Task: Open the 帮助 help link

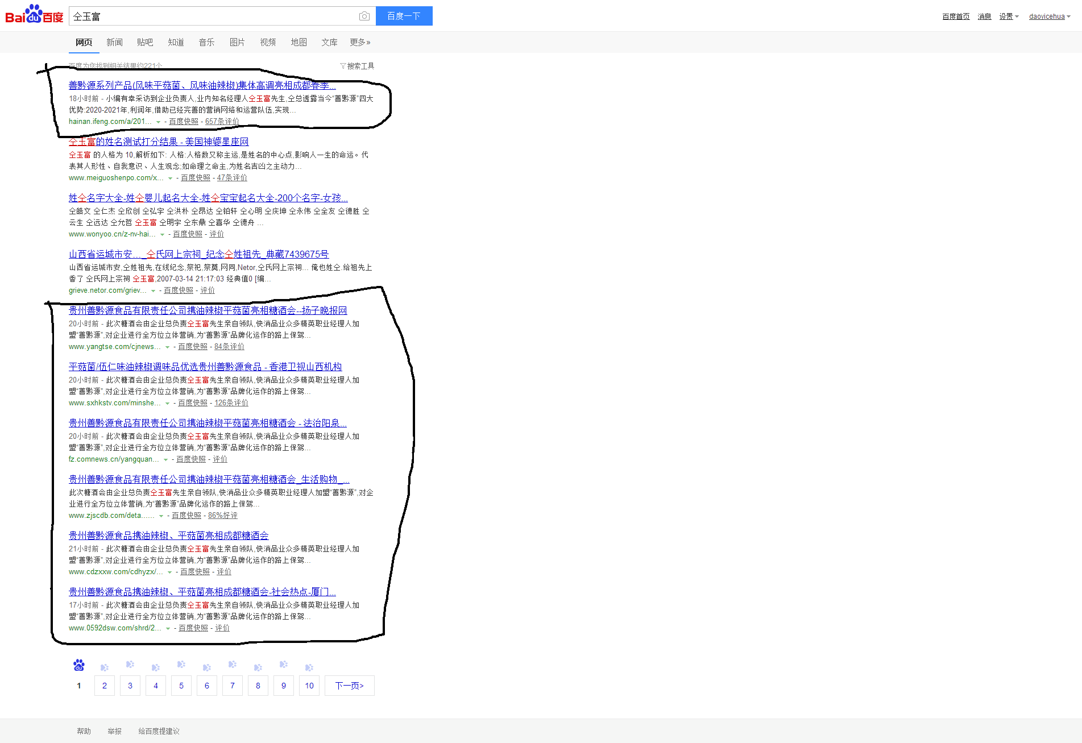Action: coord(84,731)
